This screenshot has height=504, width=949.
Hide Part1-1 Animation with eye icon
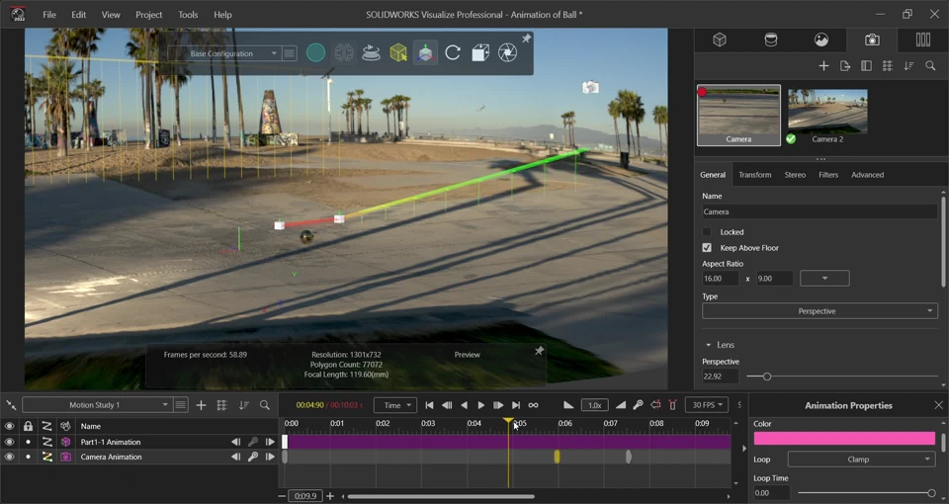(x=10, y=442)
